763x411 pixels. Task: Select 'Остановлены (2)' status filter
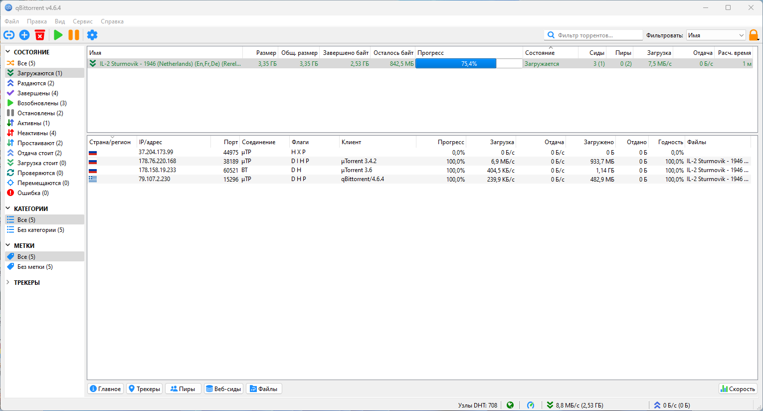point(44,113)
